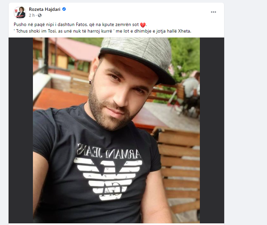Click the right black bar beside photo

pos(212,130)
